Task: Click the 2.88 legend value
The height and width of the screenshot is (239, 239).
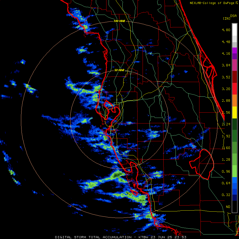Action: [x=226, y=101]
